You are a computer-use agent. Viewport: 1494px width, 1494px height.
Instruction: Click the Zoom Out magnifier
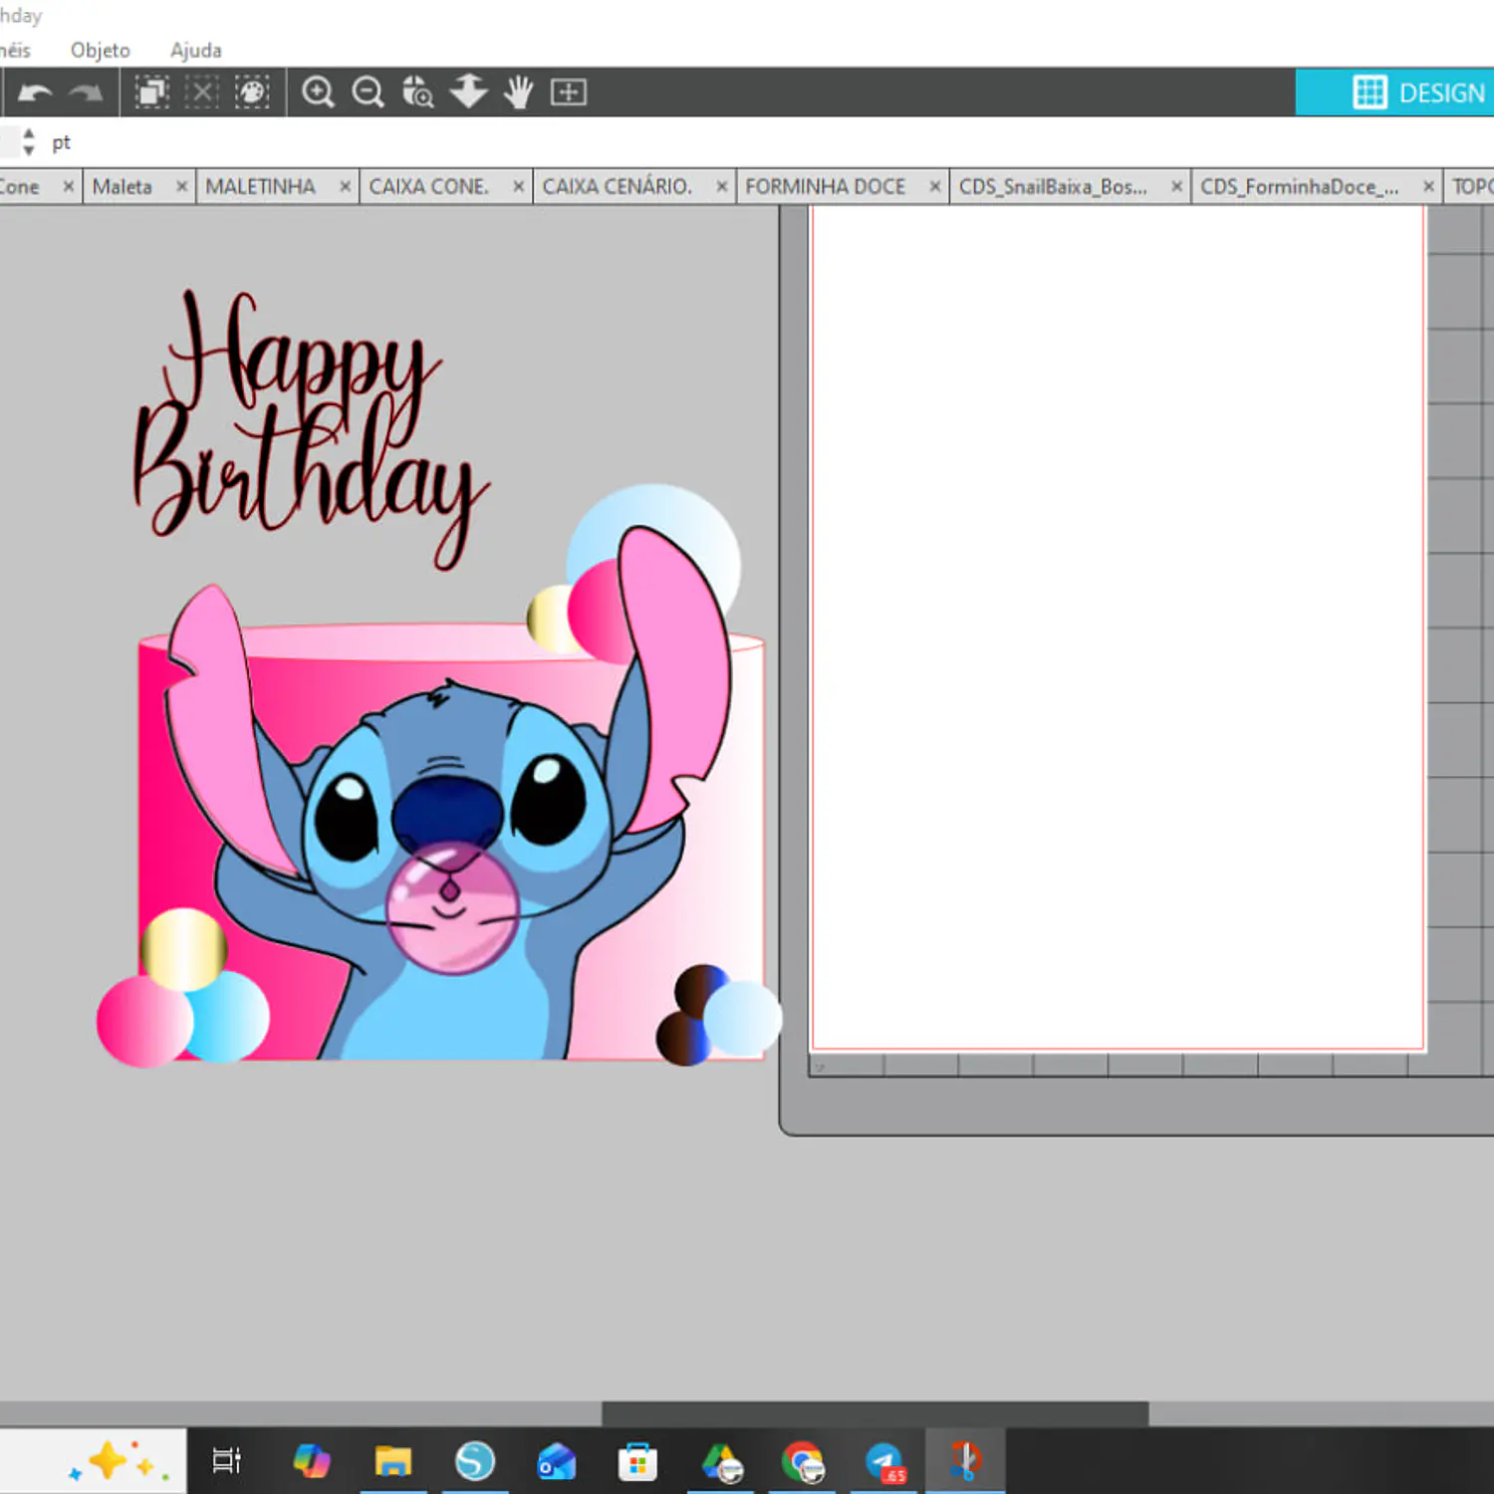click(x=368, y=93)
